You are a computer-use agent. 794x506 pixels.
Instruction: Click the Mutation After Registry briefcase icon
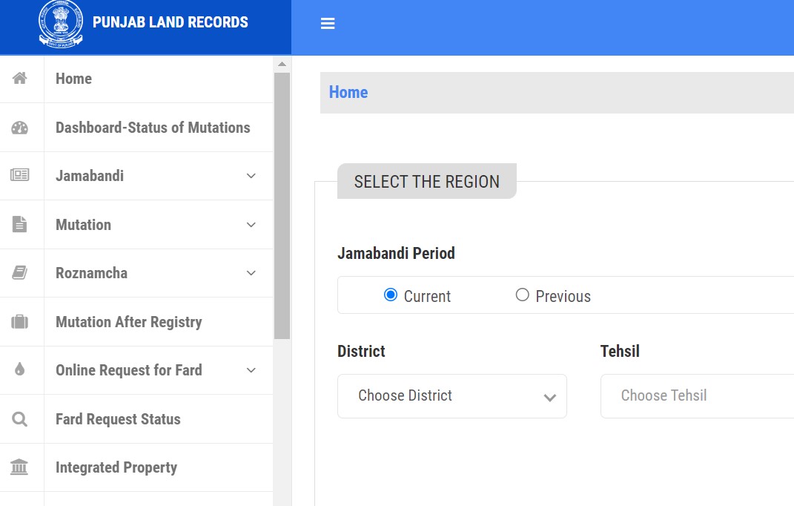[21, 321]
